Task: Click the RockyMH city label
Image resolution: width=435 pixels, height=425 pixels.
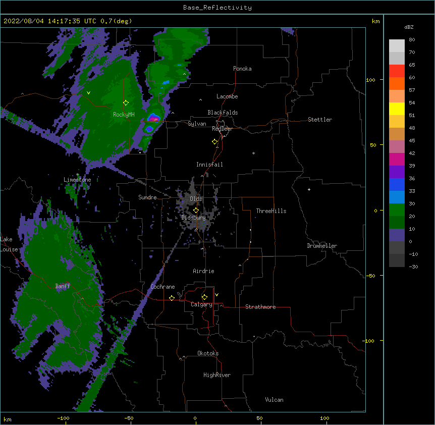Action: (124, 114)
